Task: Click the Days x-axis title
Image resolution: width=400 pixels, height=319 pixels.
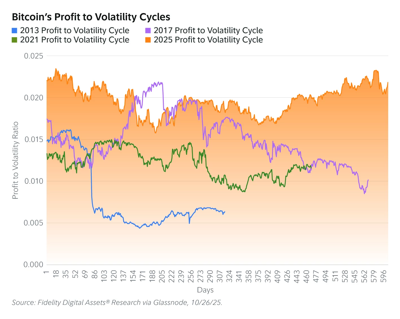Action: click(205, 290)
